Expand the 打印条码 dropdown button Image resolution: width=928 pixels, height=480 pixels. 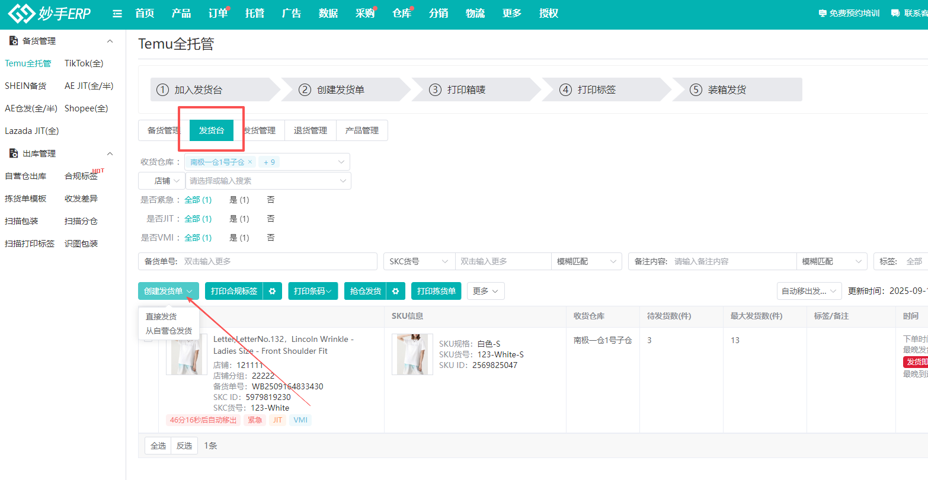tap(313, 291)
